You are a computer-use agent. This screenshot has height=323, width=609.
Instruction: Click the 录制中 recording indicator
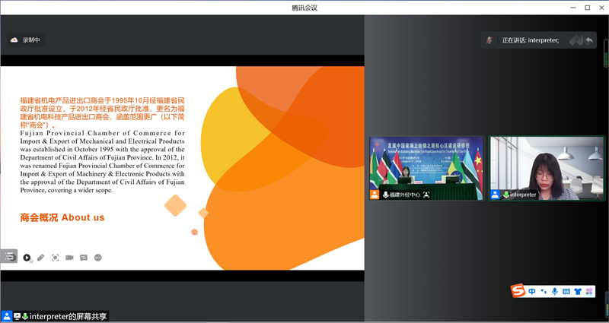click(26, 40)
